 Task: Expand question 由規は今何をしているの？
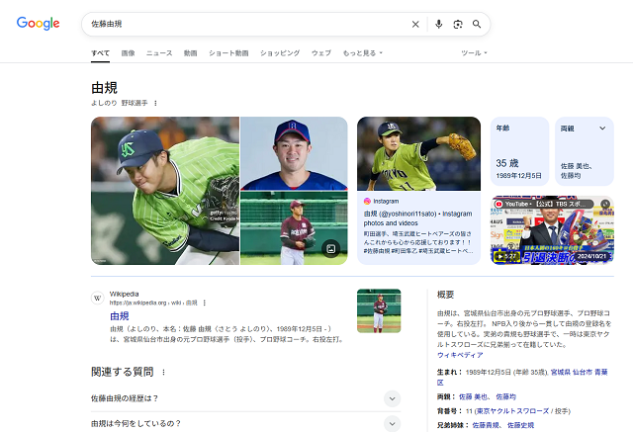pyautogui.click(x=246, y=423)
